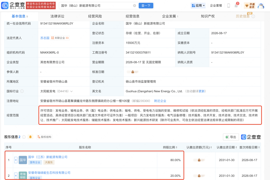Image resolution: width=270 pixels, height=180 pixels.
Task: Clear the search box text
Action: tap(134, 6)
